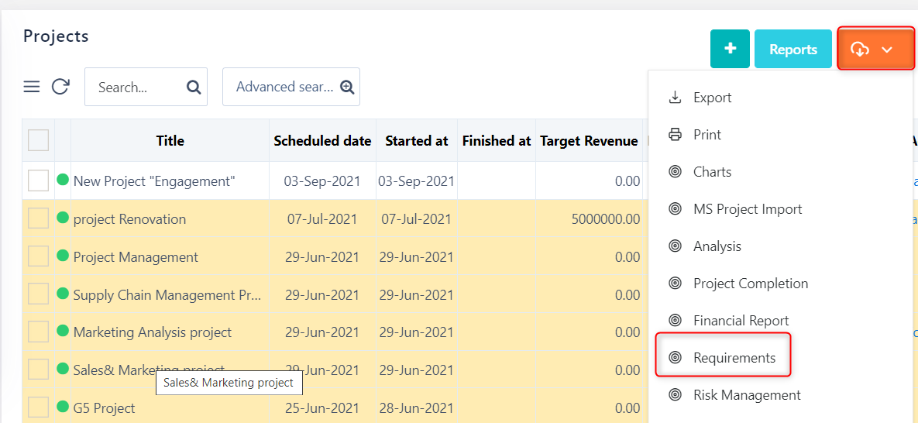
Task: Click the plus add project button
Action: point(730,49)
